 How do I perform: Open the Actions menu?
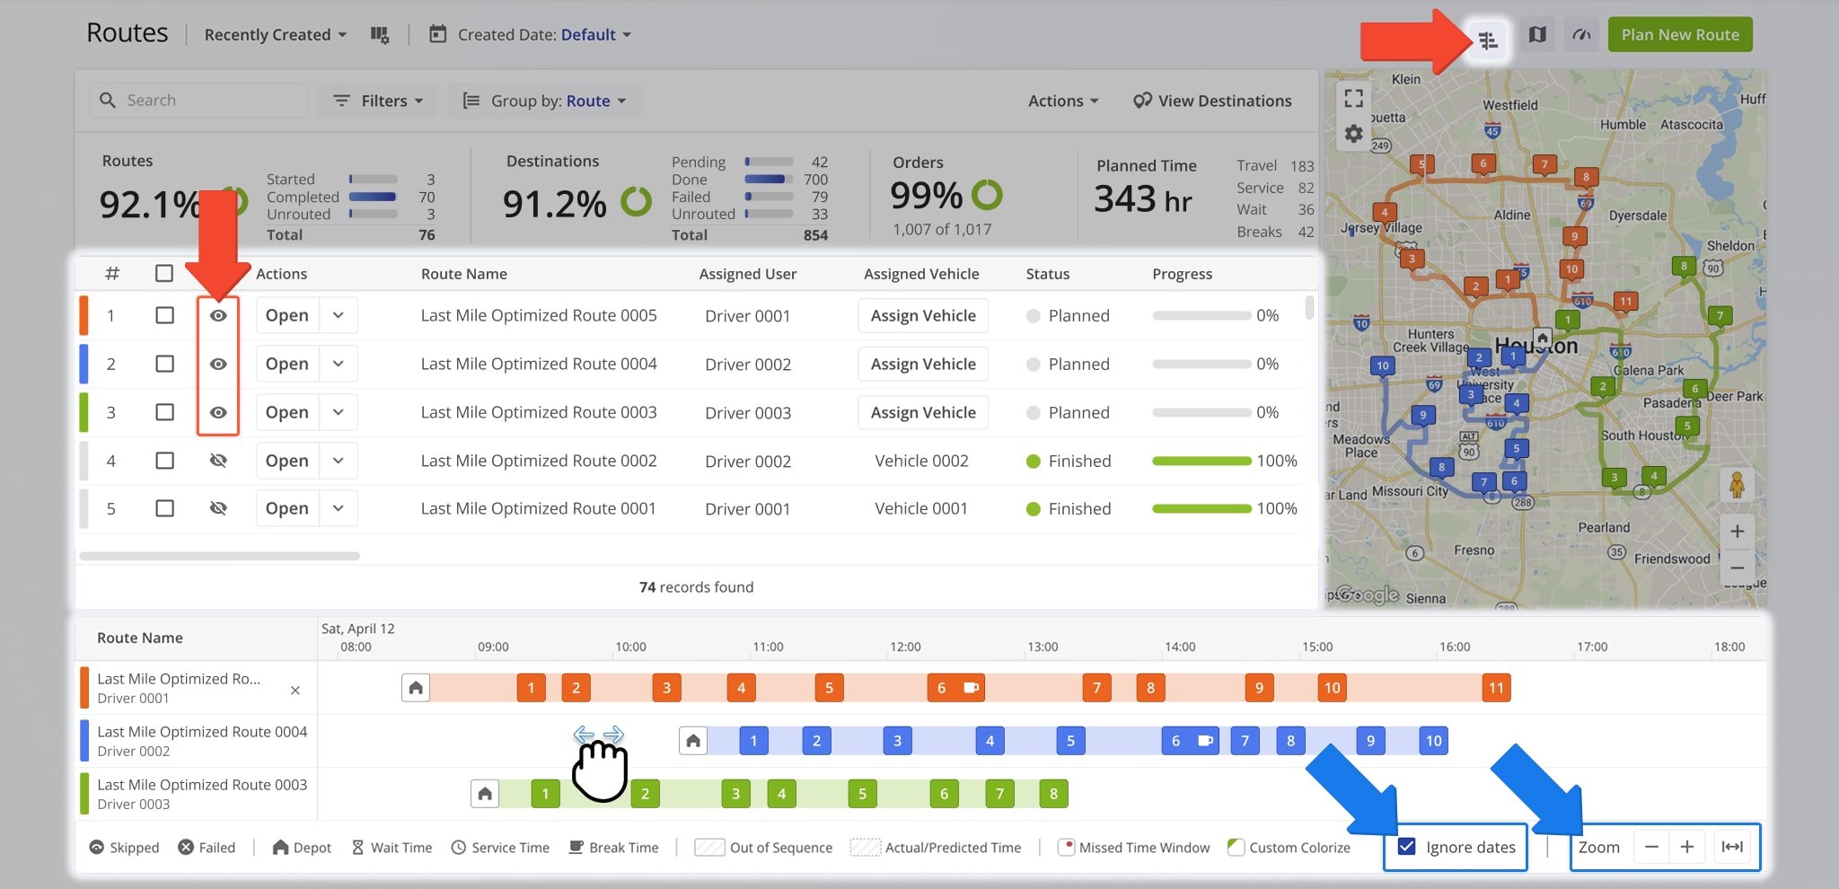pyautogui.click(x=1063, y=101)
